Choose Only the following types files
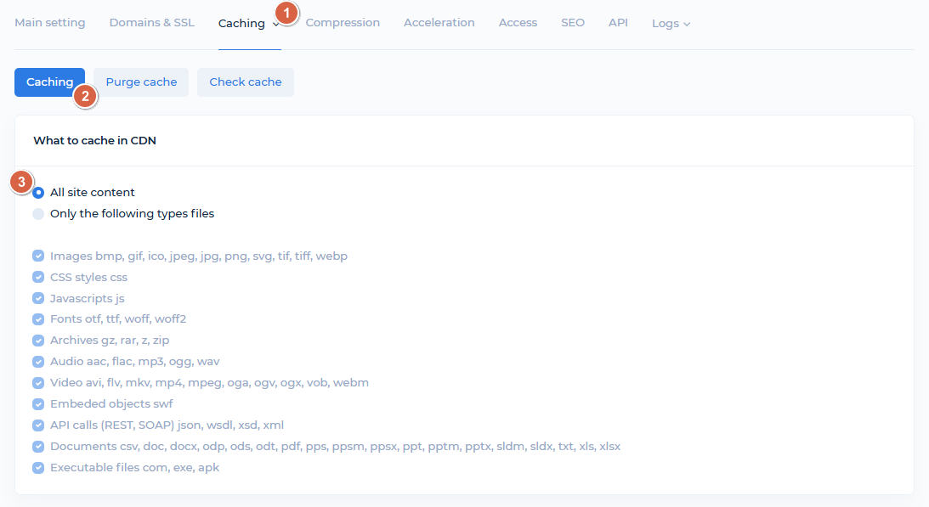929x507 pixels. tap(38, 213)
